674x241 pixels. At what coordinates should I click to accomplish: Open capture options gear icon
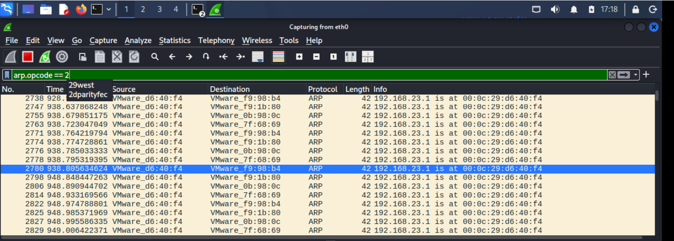(62, 57)
